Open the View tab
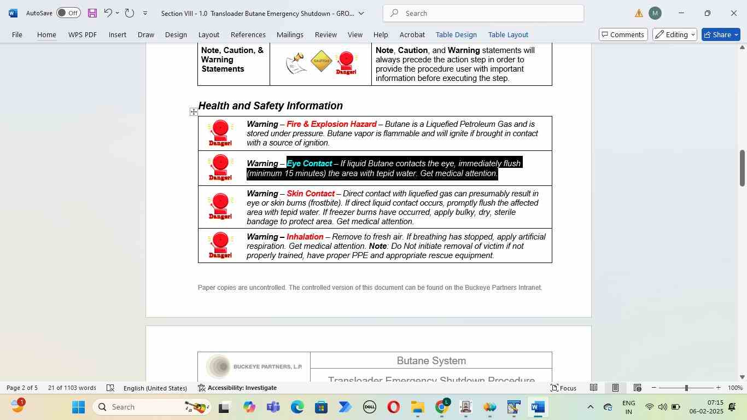 [x=355, y=34]
